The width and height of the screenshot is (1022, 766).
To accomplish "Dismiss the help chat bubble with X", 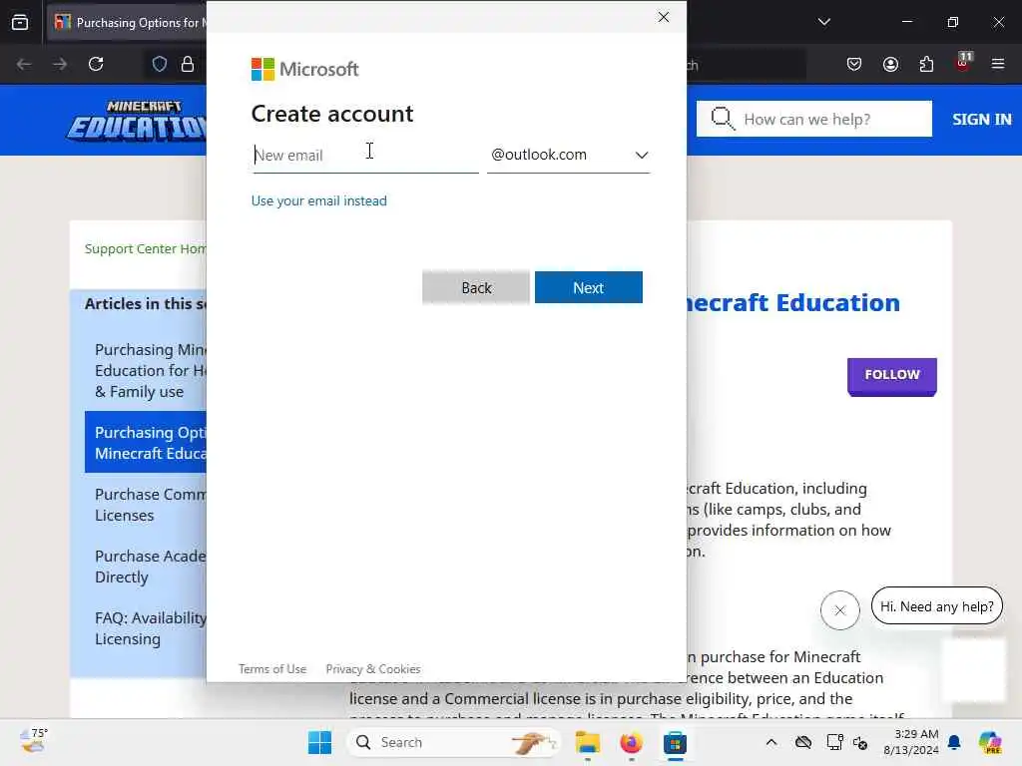I will (x=839, y=610).
